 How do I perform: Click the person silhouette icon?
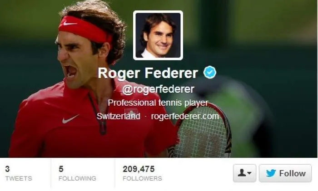click(242, 173)
